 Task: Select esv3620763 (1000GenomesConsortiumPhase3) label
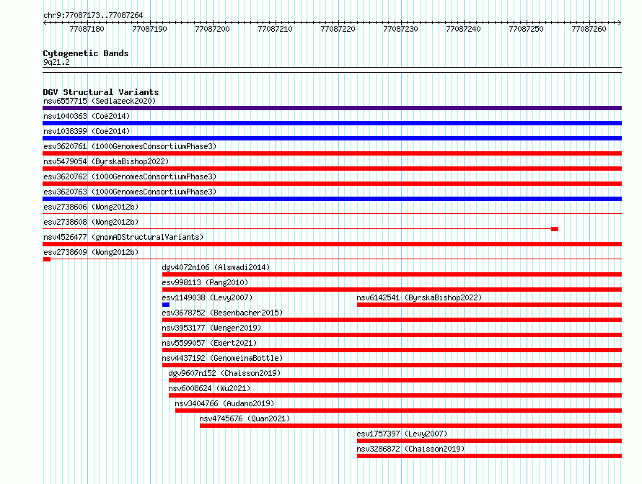tap(130, 192)
